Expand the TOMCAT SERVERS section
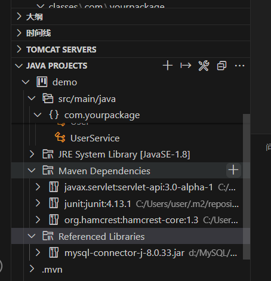Screen dimensions: 271x281 pos(19,50)
